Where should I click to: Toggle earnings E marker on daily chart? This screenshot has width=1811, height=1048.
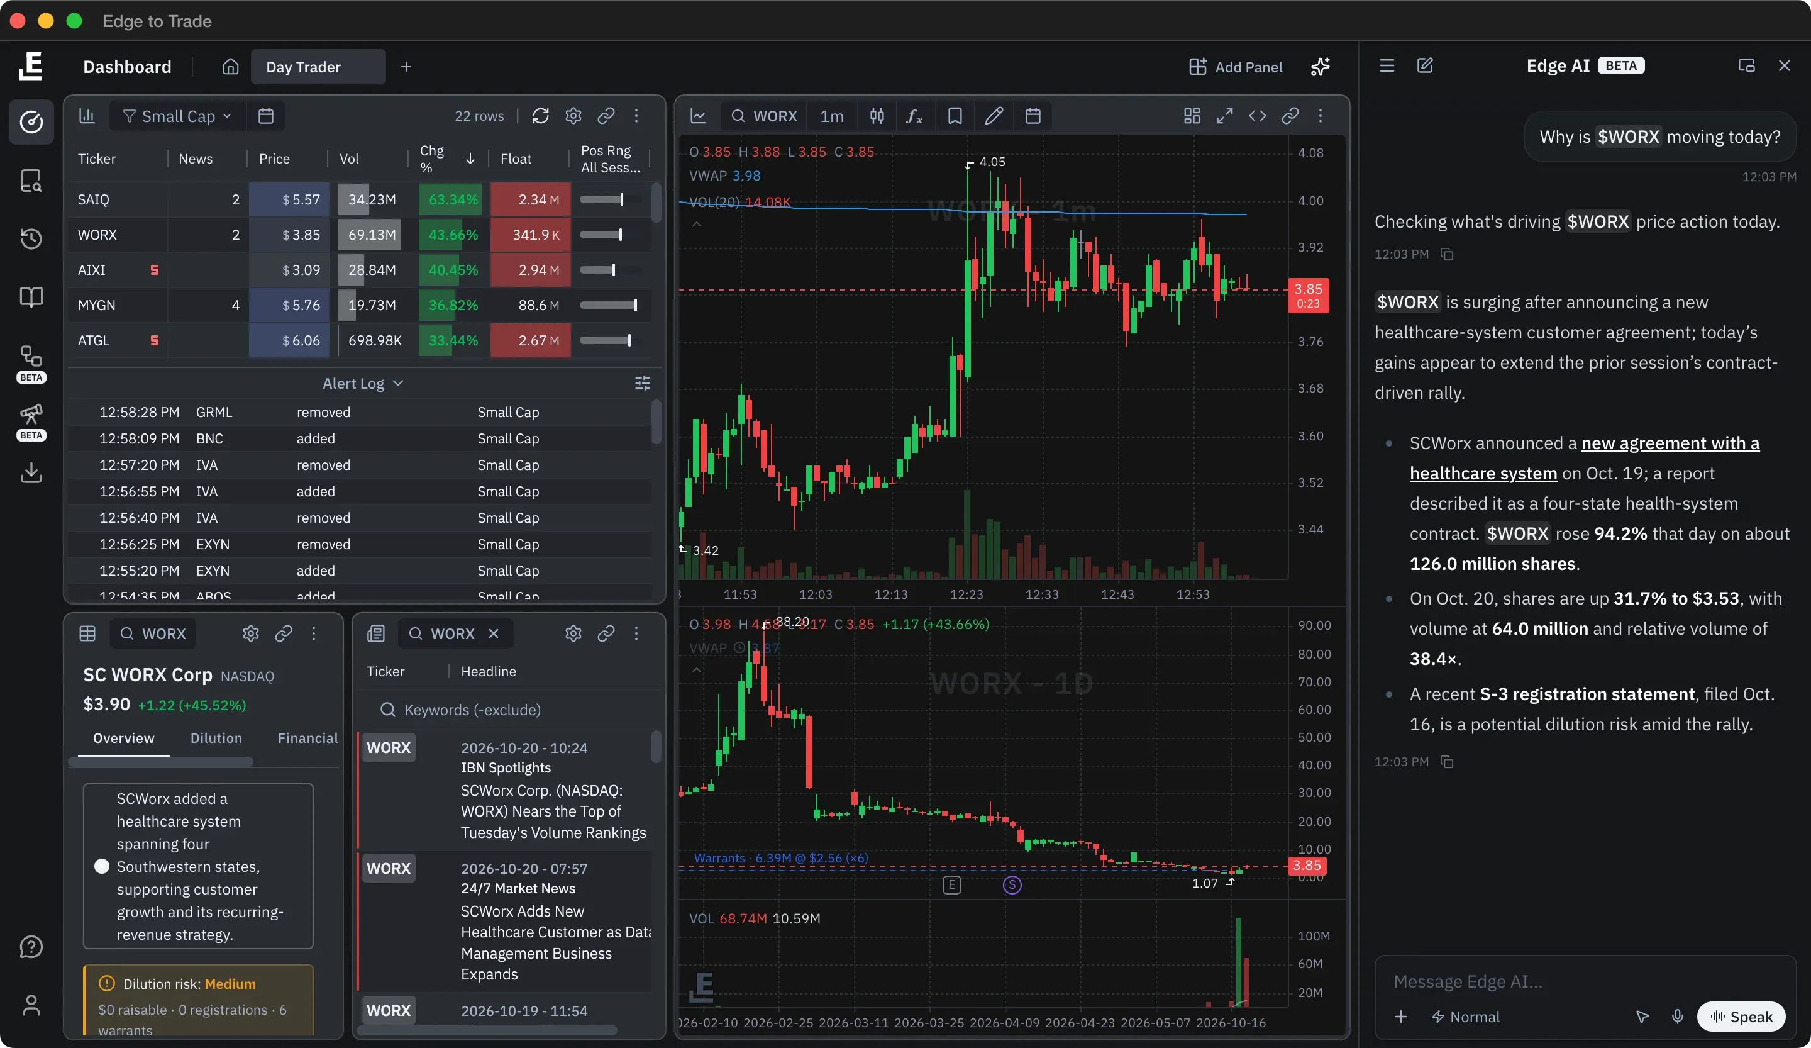[951, 885]
